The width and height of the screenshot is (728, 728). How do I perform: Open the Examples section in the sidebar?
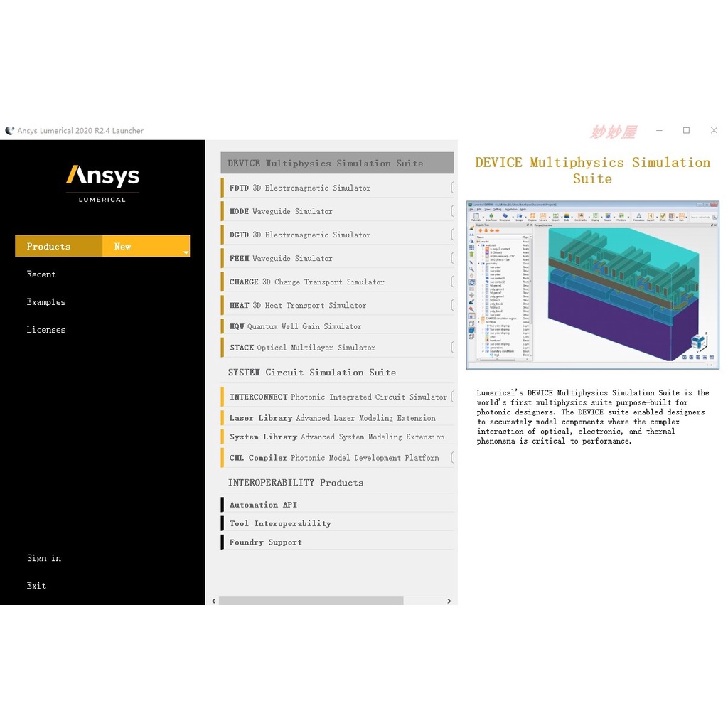coord(45,301)
